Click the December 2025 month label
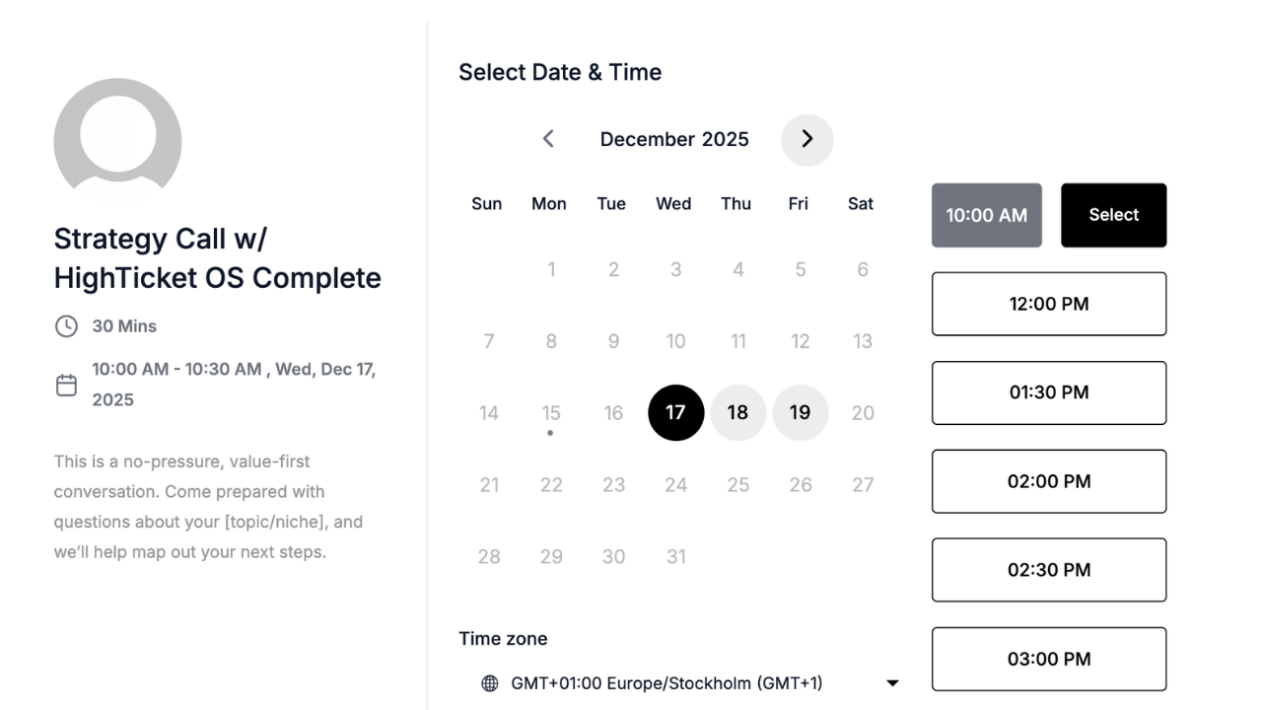This screenshot has width=1262, height=710. click(x=674, y=139)
